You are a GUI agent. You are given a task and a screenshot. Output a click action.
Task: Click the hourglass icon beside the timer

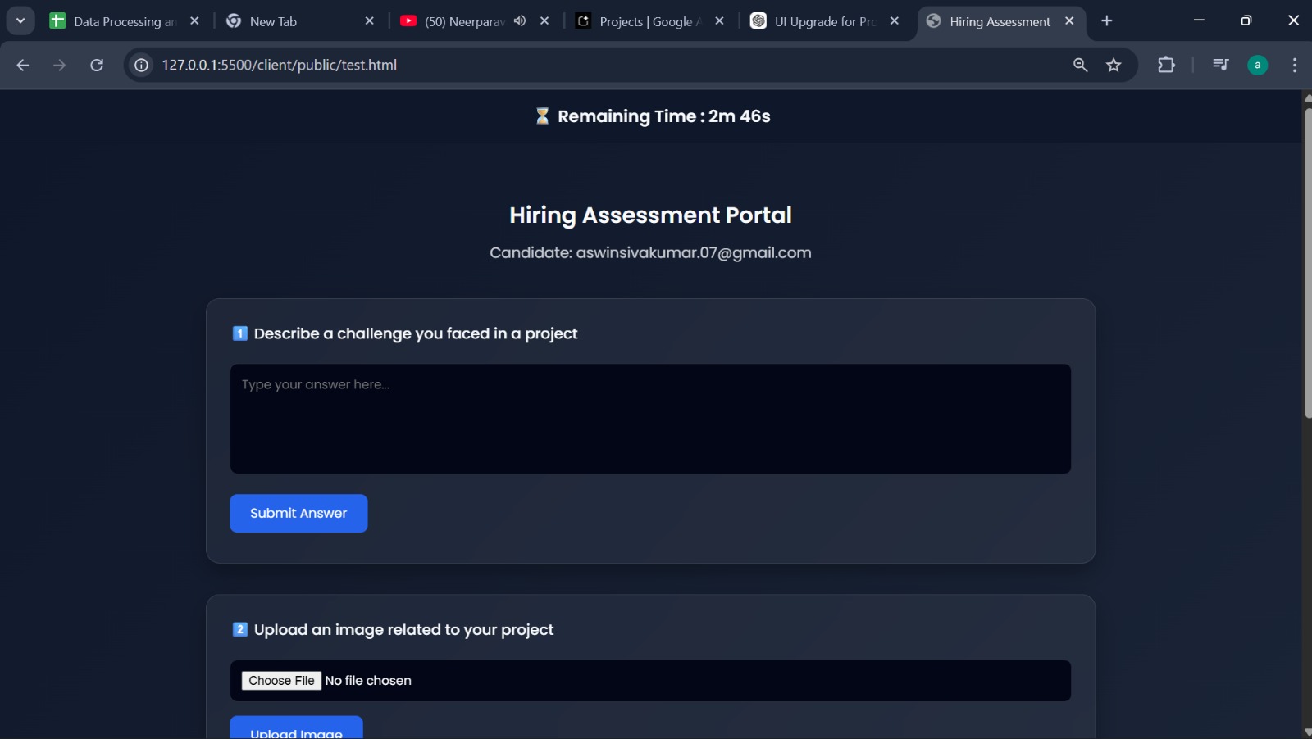542,116
